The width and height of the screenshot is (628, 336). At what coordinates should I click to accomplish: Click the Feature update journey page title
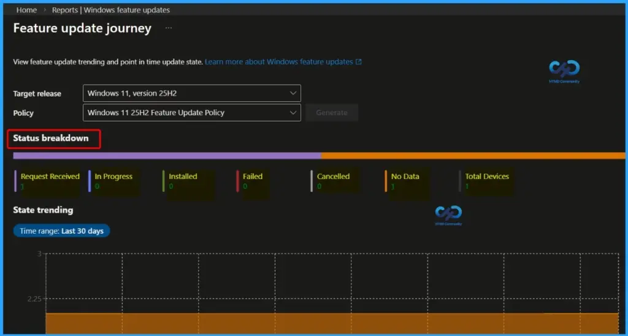tap(83, 28)
